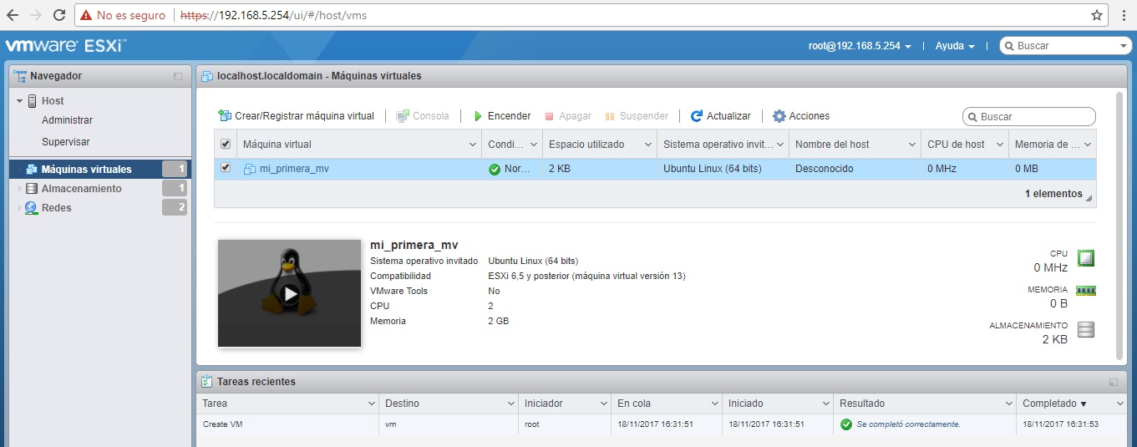Click the Suspender toolbar button
The image size is (1137, 447).
[x=637, y=116]
